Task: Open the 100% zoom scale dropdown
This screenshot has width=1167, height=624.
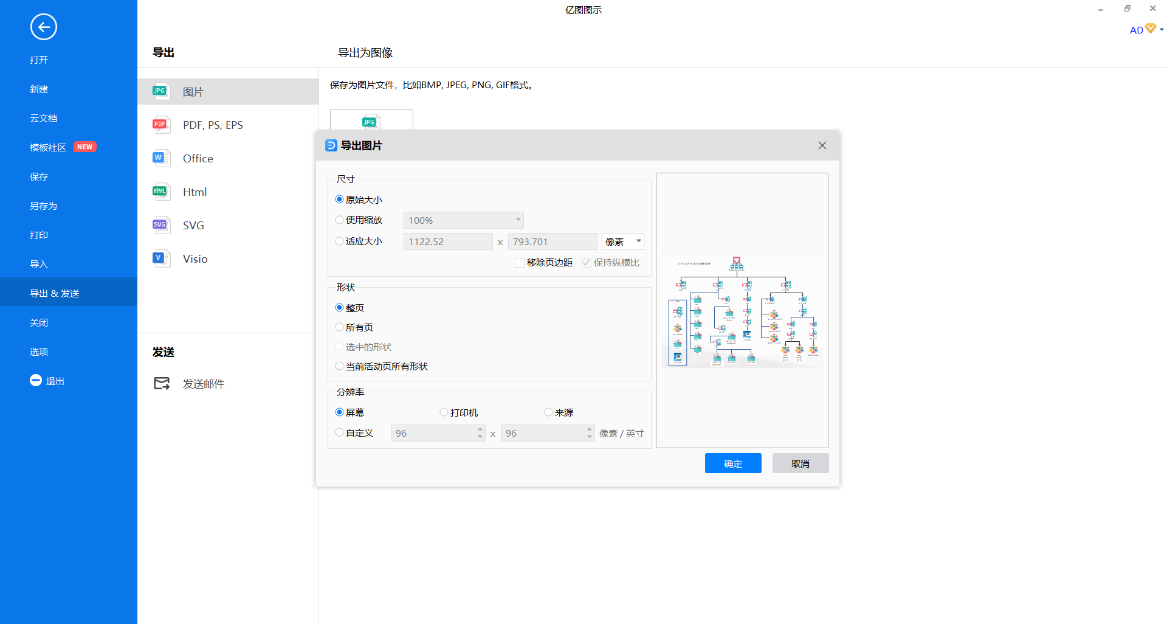Action: click(x=463, y=220)
